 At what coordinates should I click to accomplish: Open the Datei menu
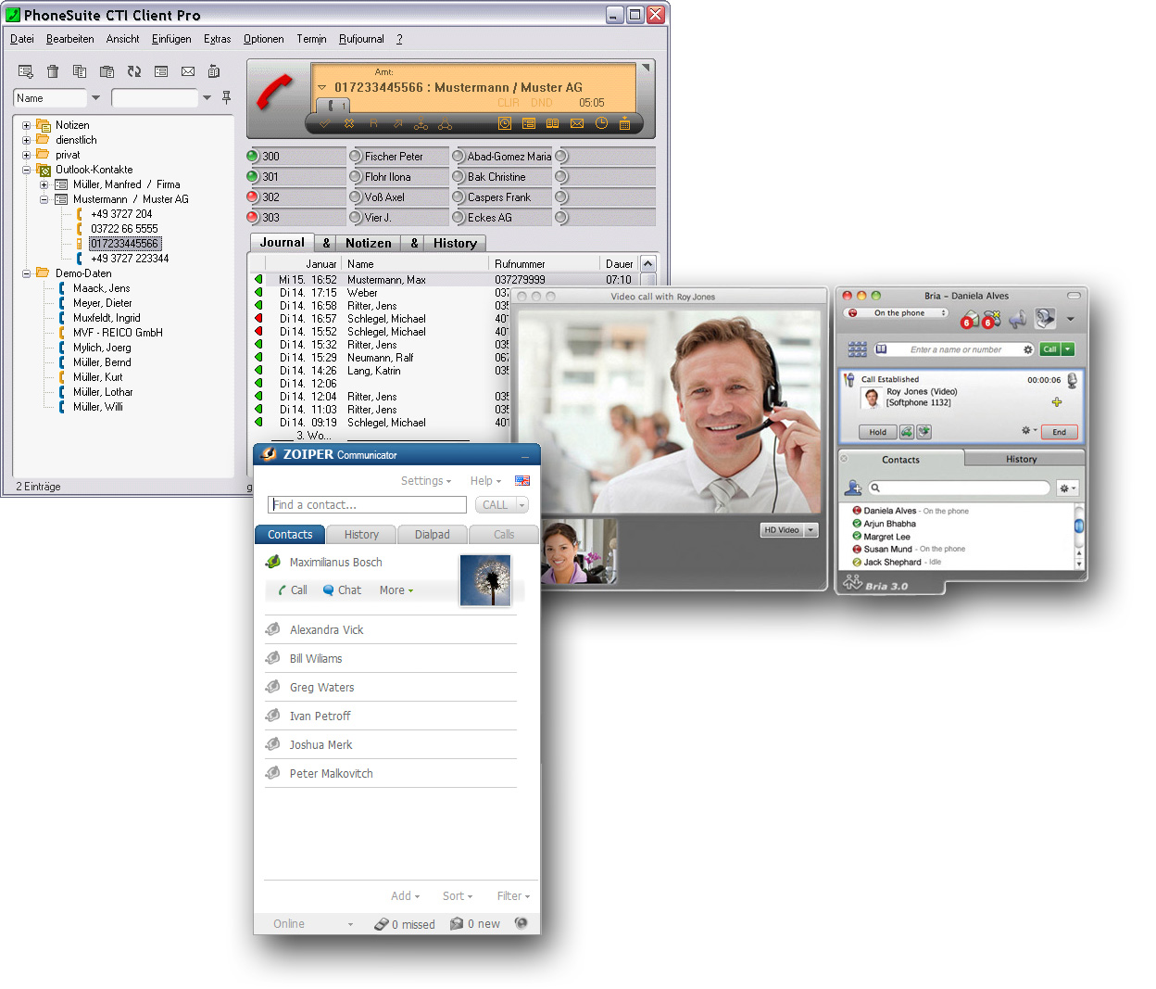tap(22, 39)
